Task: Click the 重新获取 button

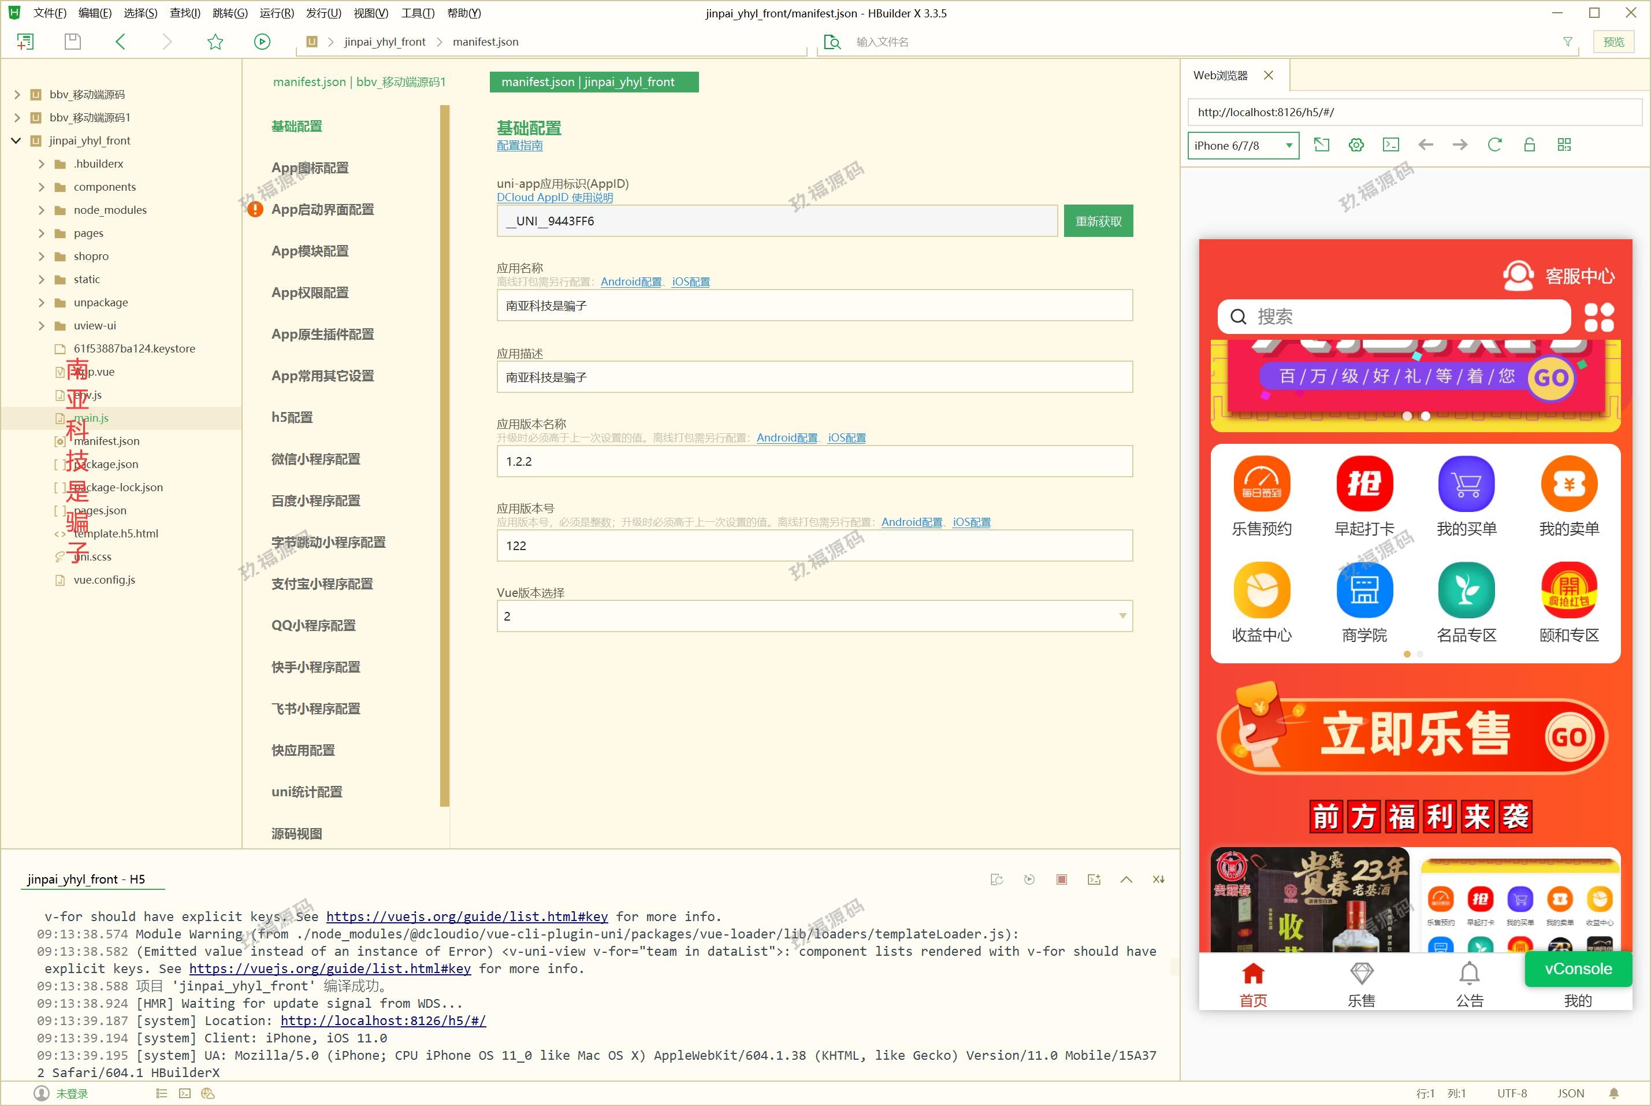Action: [1098, 220]
